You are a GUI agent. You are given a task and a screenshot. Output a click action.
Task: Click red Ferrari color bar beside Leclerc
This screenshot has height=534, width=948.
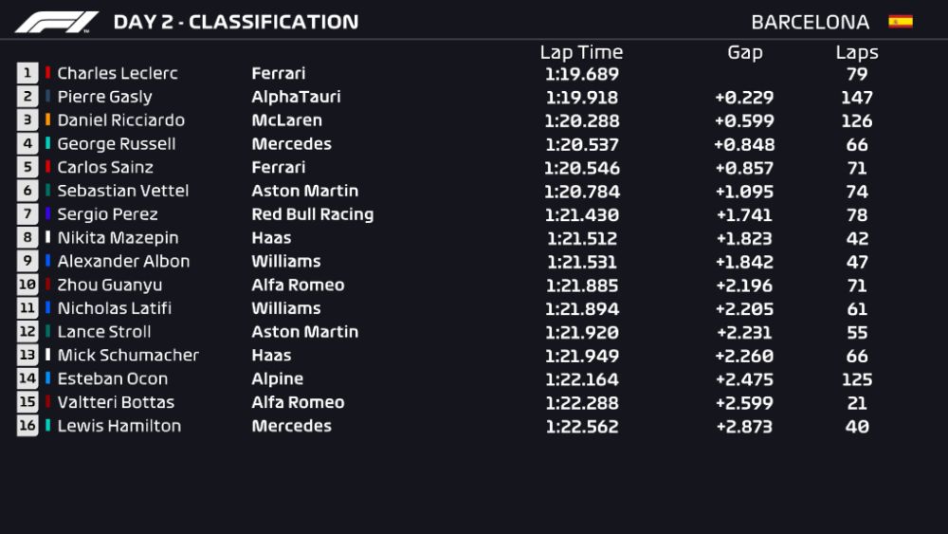point(48,73)
